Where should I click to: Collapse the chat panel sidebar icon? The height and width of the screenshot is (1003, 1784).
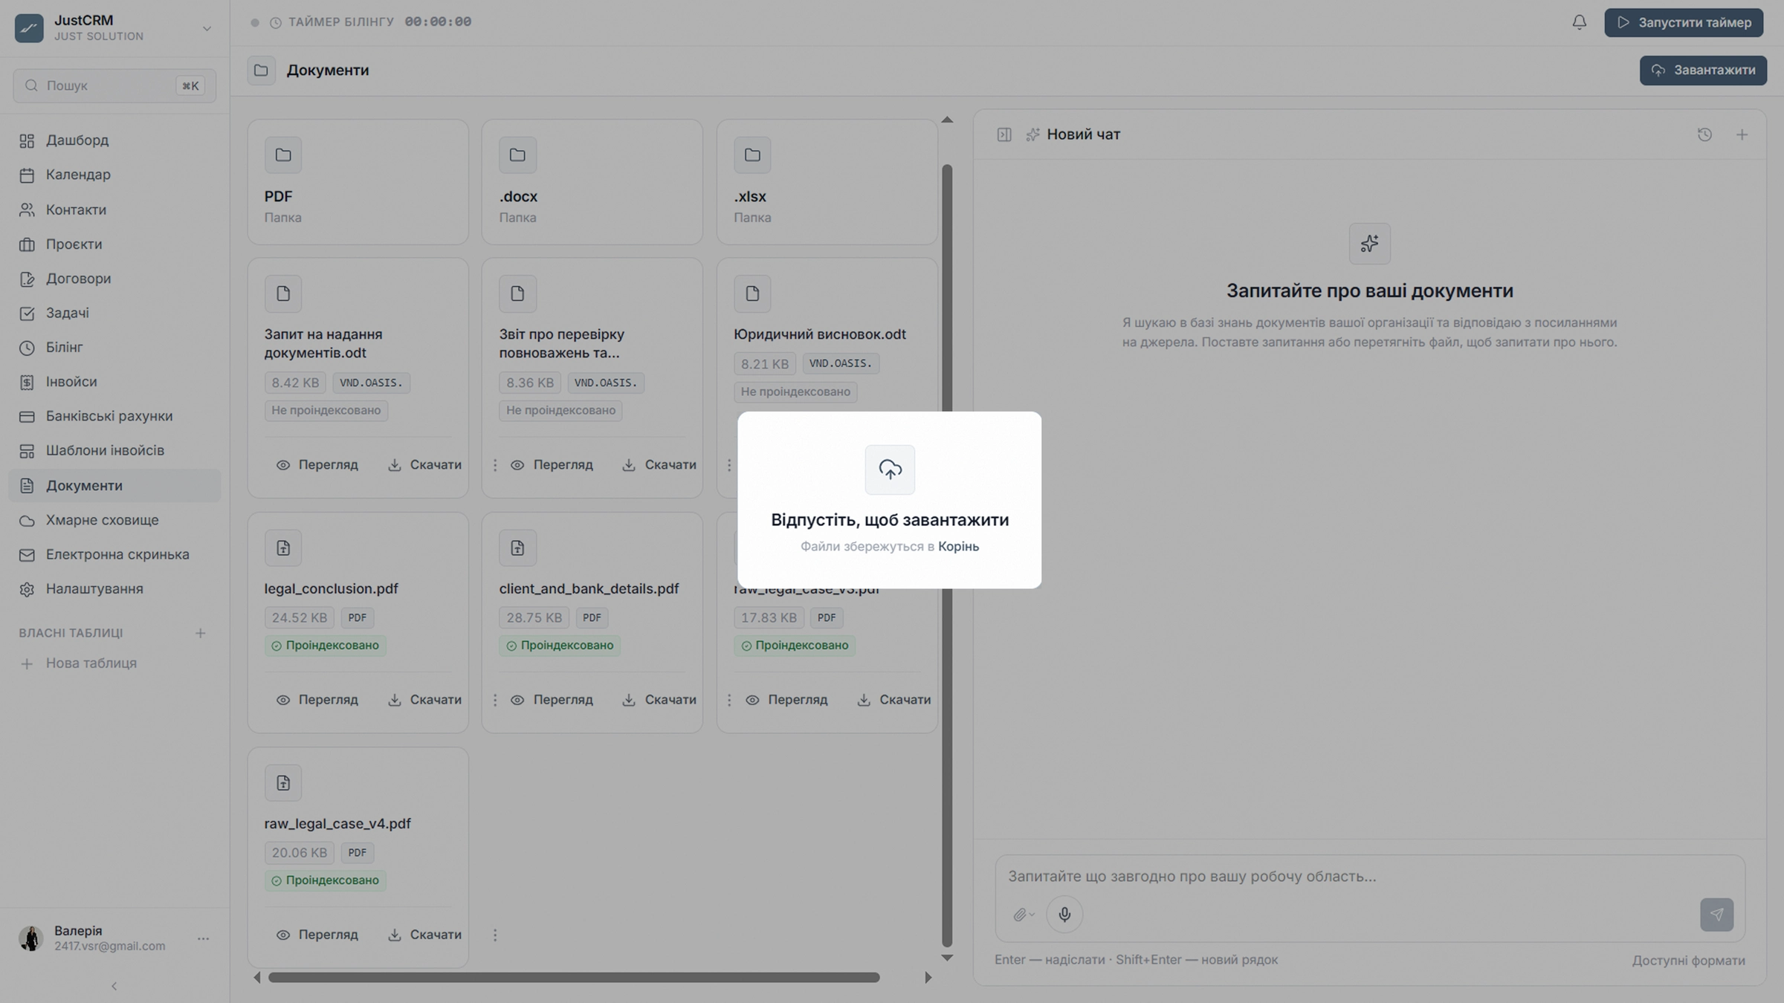coord(1003,134)
